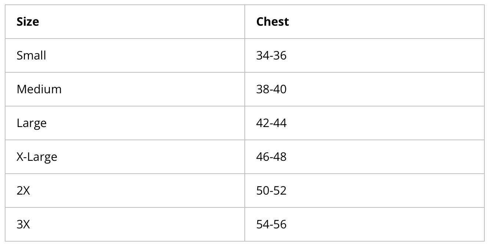Click the 34-36 chest measurement
491x246 pixels.
[x=271, y=56]
